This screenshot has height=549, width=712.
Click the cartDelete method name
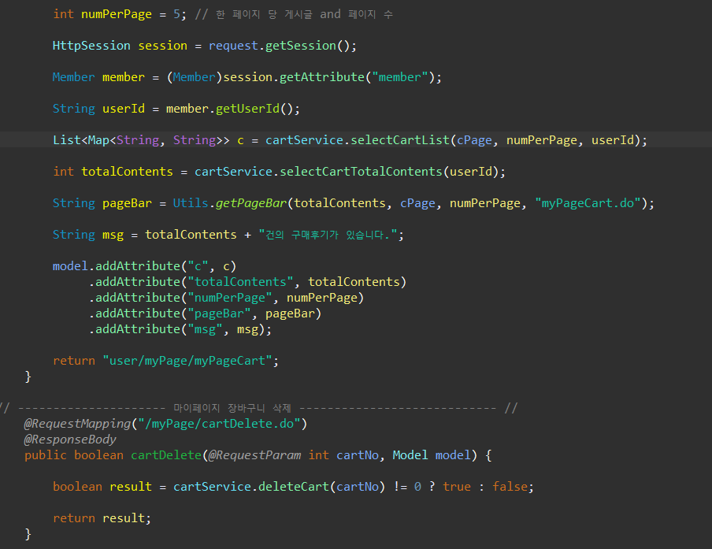point(166,455)
